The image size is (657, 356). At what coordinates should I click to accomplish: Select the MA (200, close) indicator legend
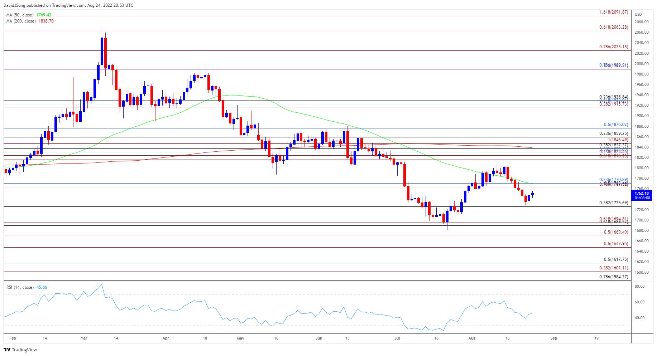pyautogui.click(x=21, y=21)
